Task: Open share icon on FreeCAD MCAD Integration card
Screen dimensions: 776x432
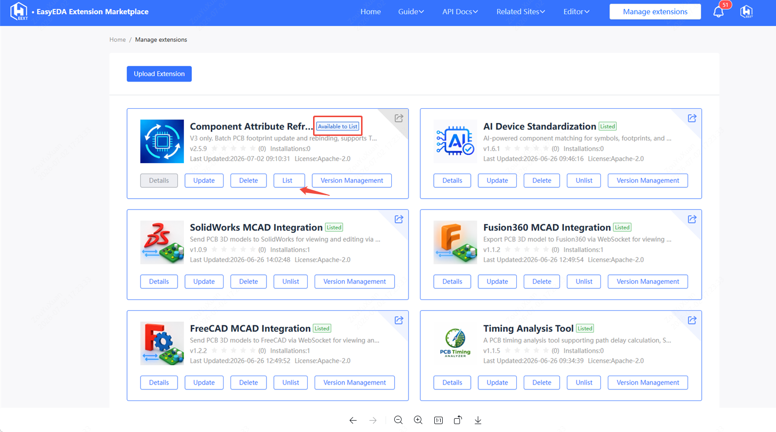Action: click(399, 320)
